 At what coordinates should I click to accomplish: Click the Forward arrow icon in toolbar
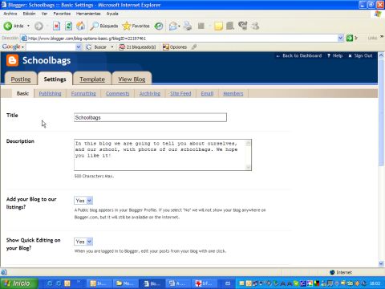coord(38,26)
